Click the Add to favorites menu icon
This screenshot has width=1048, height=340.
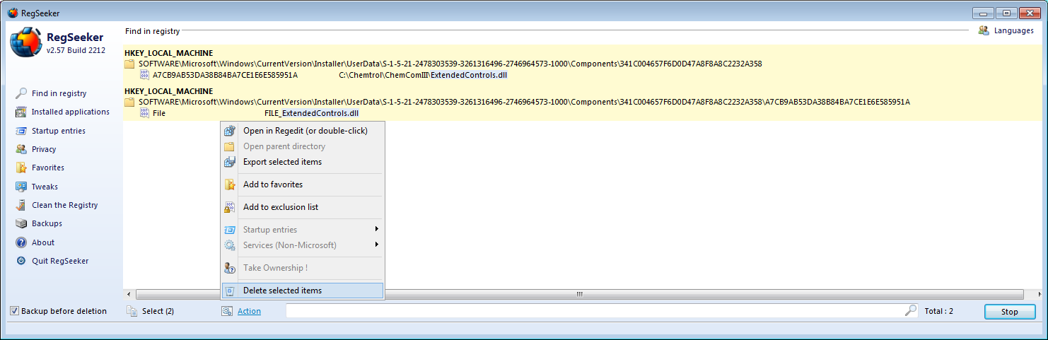229,184
